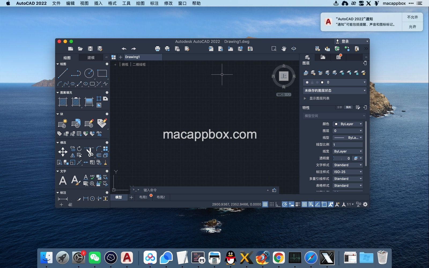Open a drawing via folder icon
This screenshot has width=429, height=268.
coord(80,49)
